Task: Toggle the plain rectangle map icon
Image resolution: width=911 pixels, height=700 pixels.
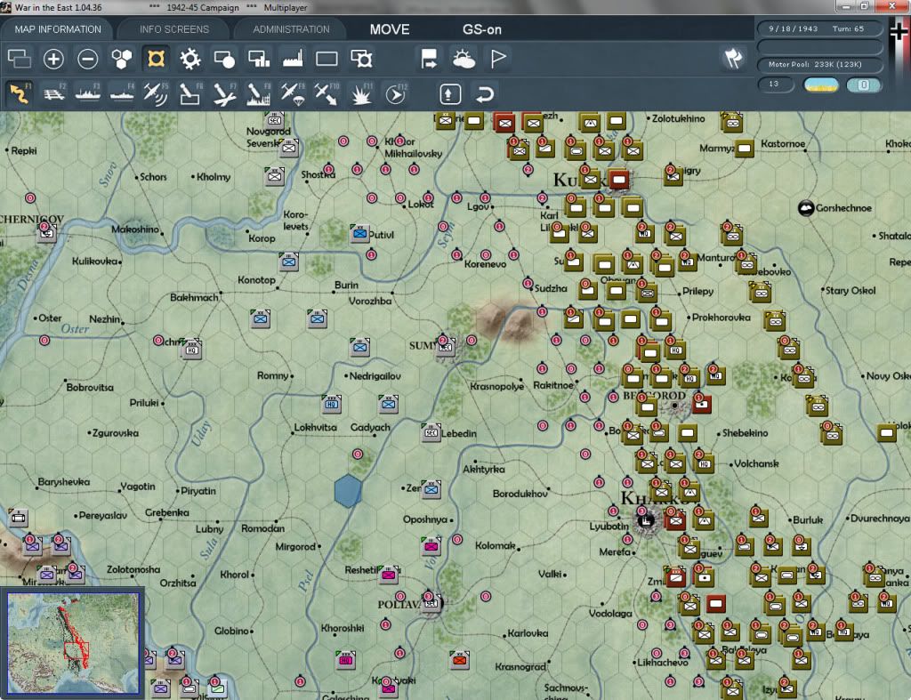Action: coord(327,59)
